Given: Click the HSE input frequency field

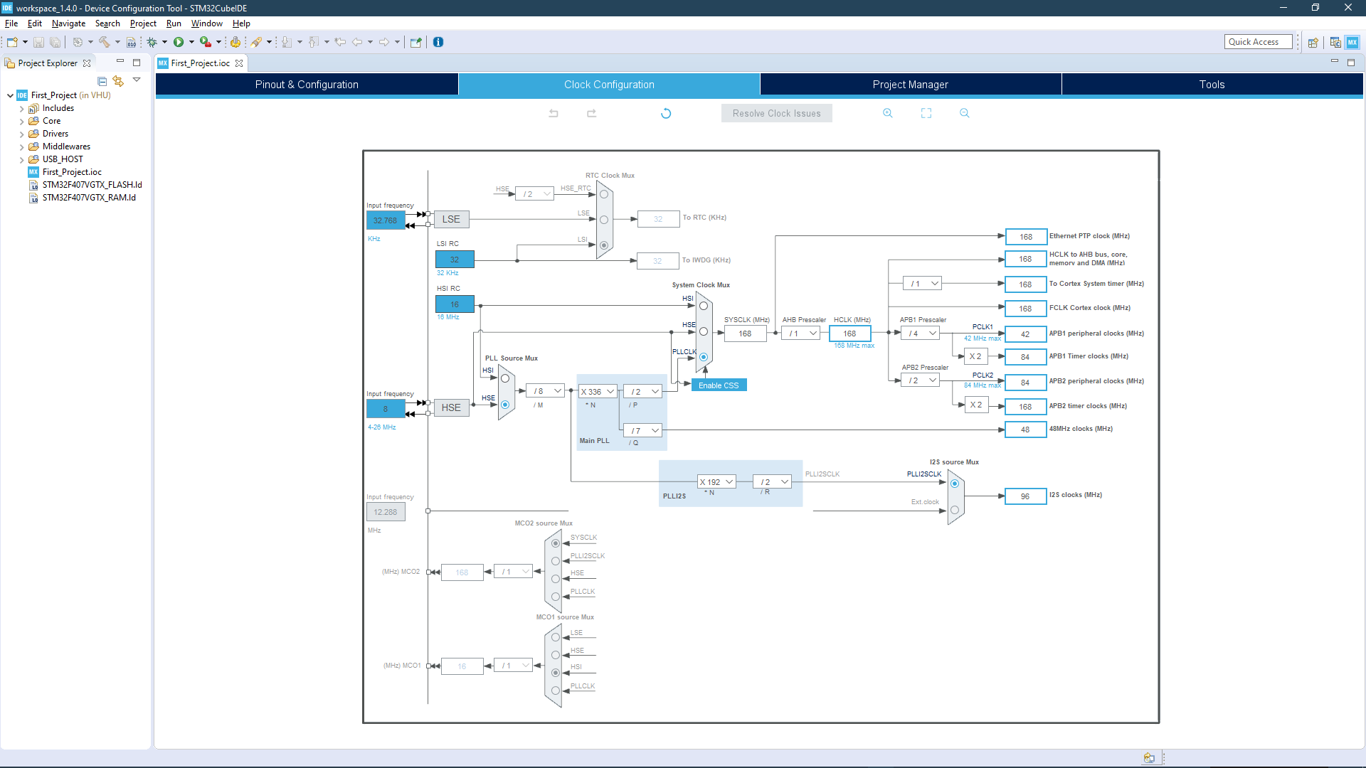Looking at the screenshot, I should [385, 409].
